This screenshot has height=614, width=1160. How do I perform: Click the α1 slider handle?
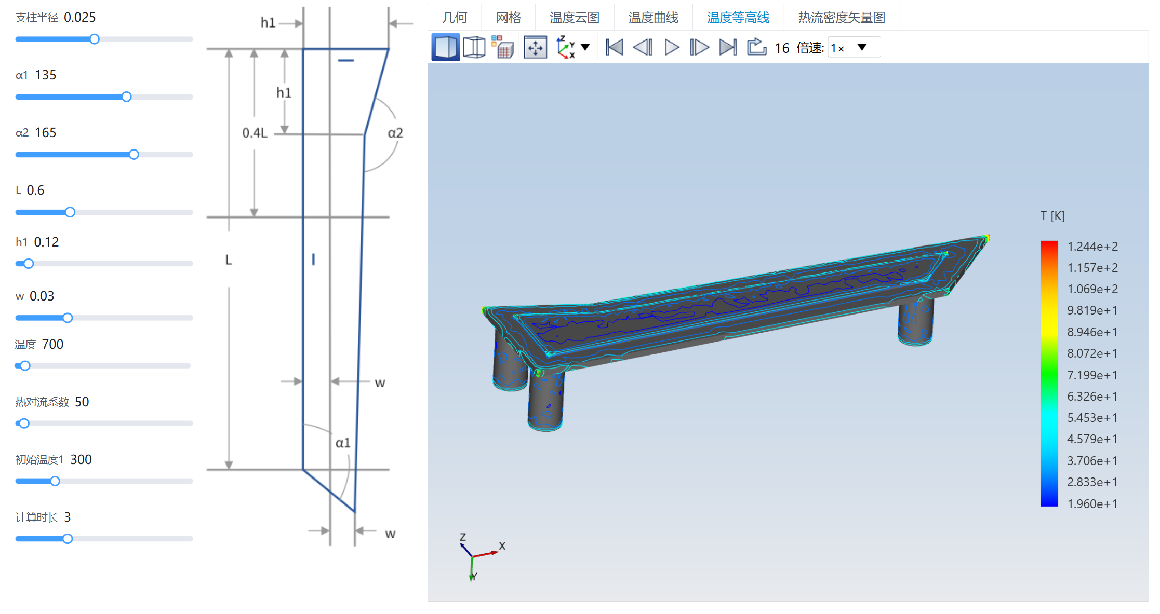(126, 97)
